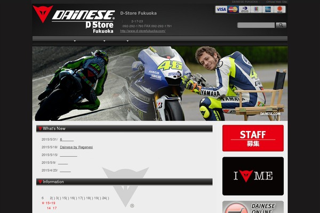The width and height of the screenshot is (320, 213).
Task: Click the Dainese D-Store Fukuoka logo
Action: (74, 19)
